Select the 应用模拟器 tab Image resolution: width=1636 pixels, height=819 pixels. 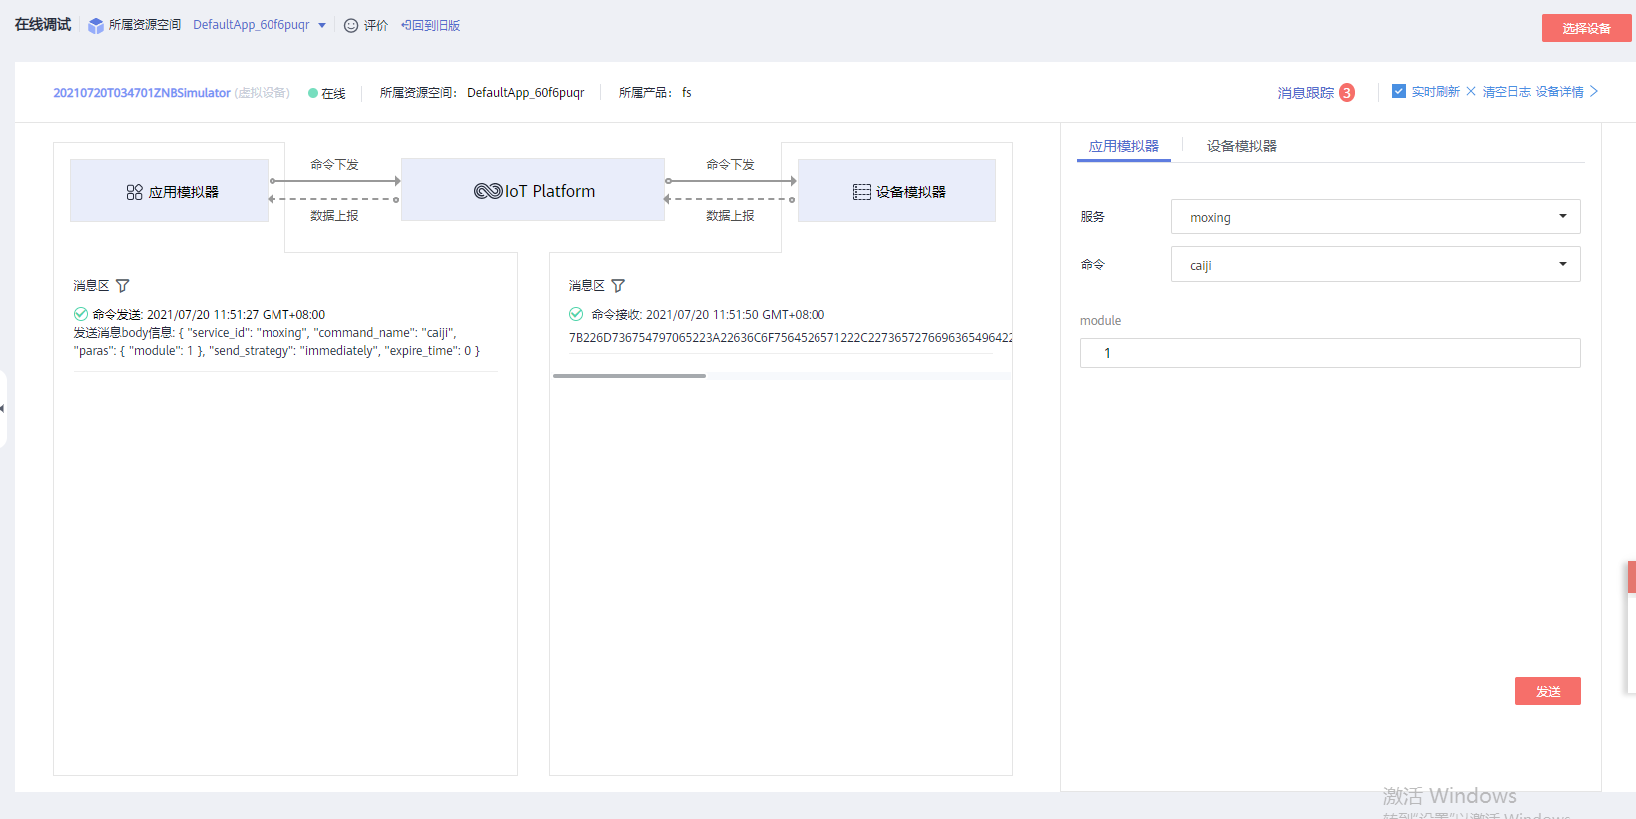1123,146
